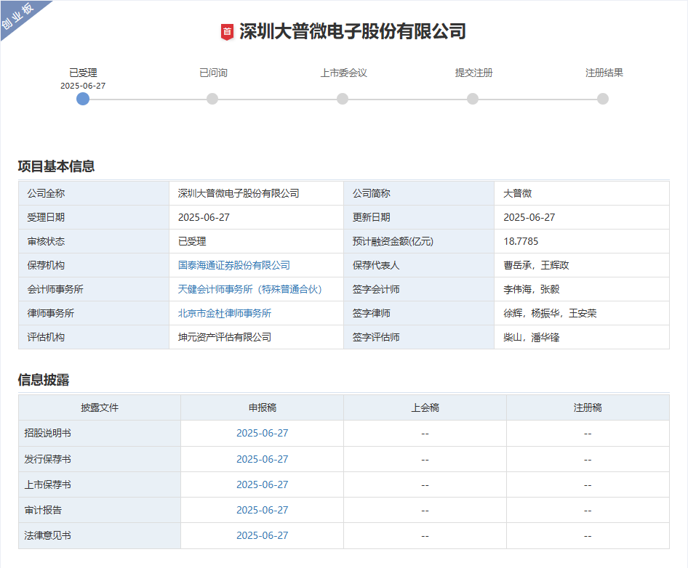The width and height of the screenshot is (688, 568).
Task: Select the 已问询 timeline dot
Action: pyautogui.click(x=212, y=99)
